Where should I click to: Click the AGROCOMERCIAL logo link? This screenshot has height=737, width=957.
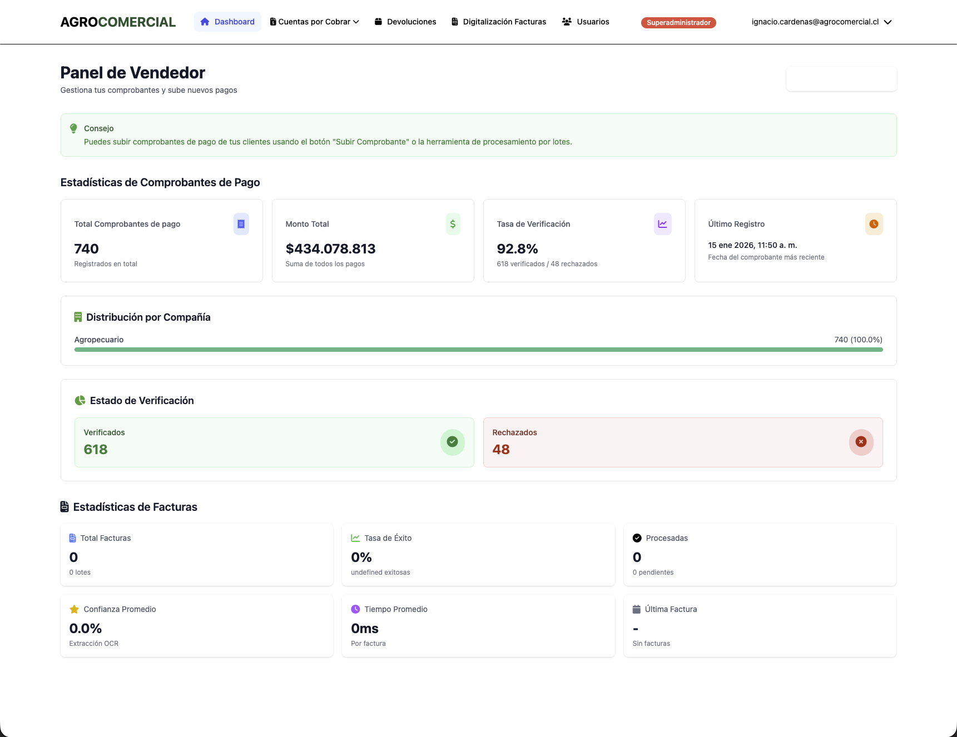(118, 22)
